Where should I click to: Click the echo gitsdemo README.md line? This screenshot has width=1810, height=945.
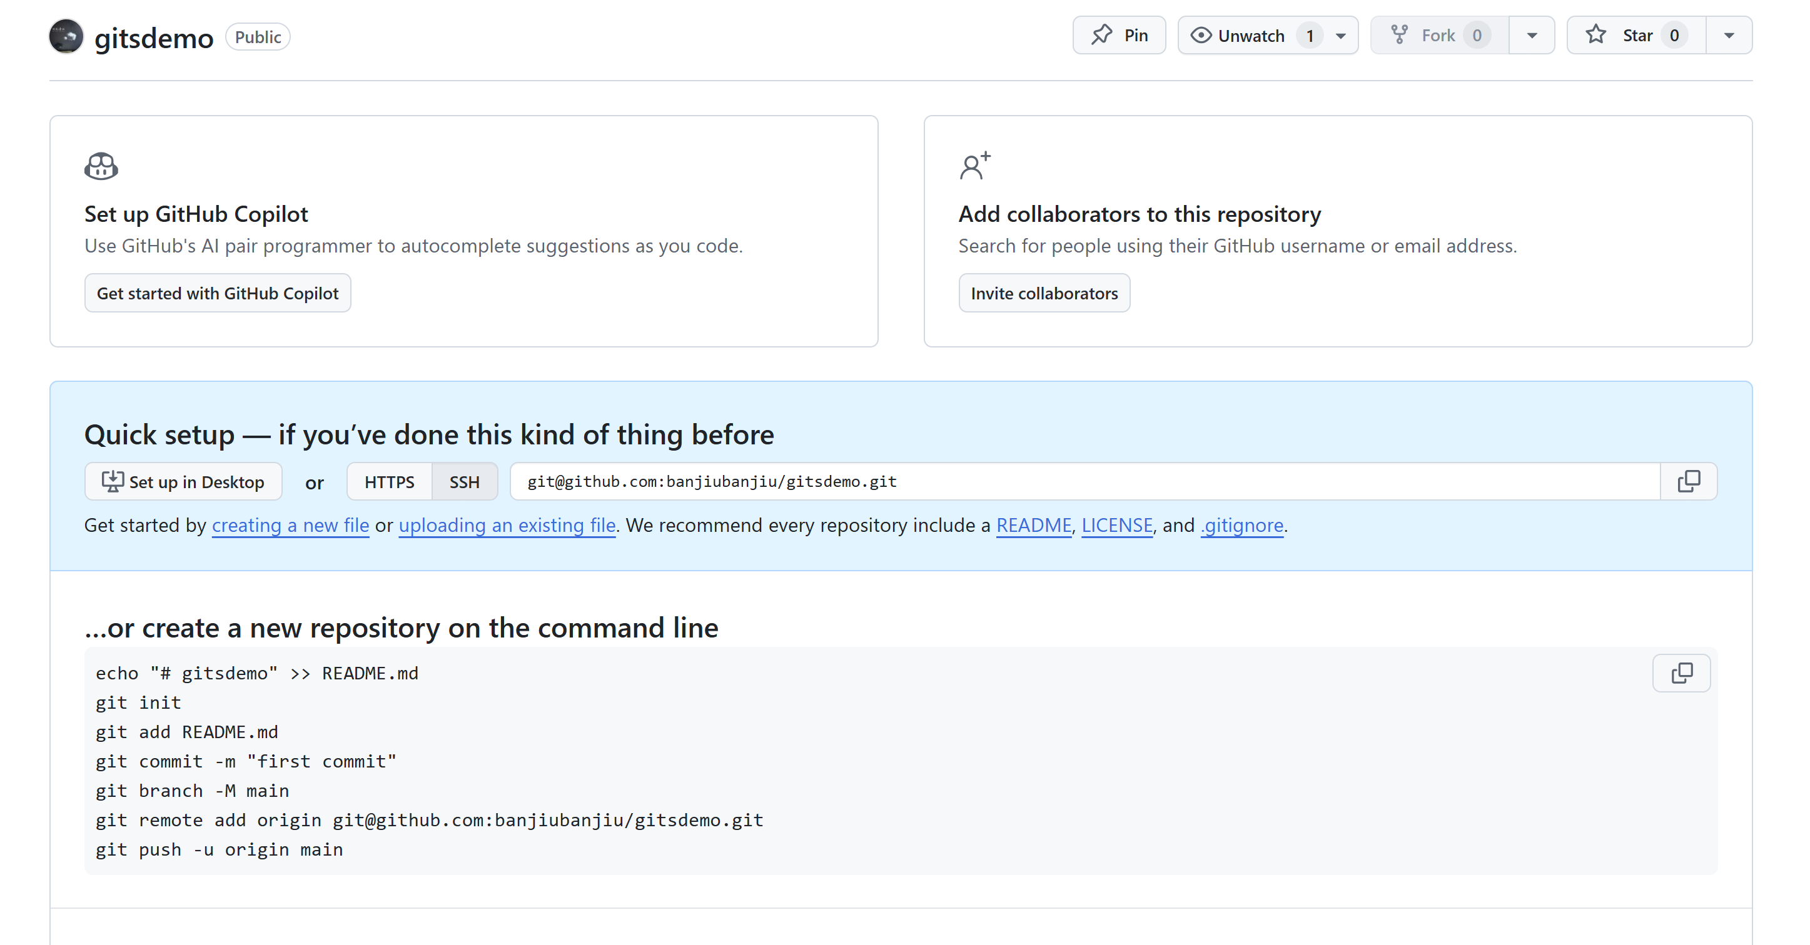tap(257, 673)
